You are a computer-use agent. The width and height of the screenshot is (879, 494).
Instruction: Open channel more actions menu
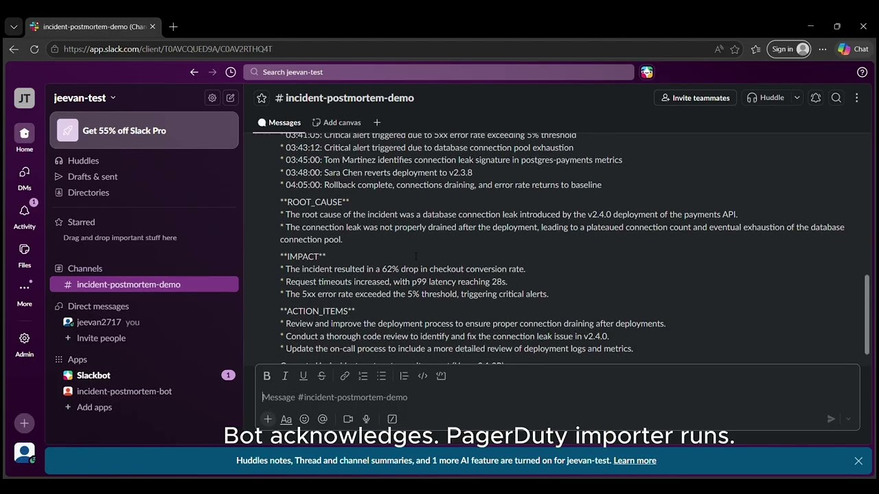pos(856,98)
